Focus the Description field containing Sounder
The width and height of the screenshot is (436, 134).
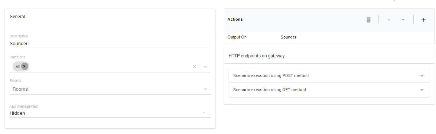110,44
